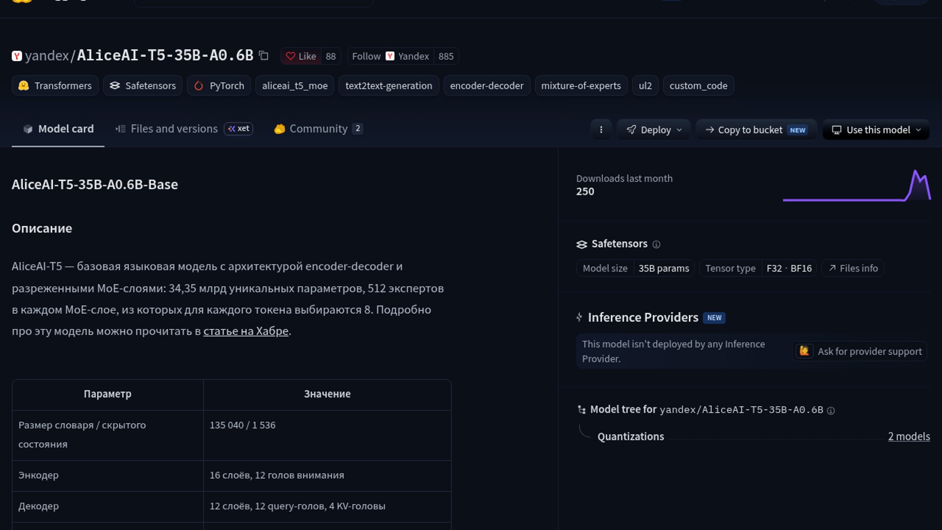Click the 35B params model size

(x=663, y=268)
